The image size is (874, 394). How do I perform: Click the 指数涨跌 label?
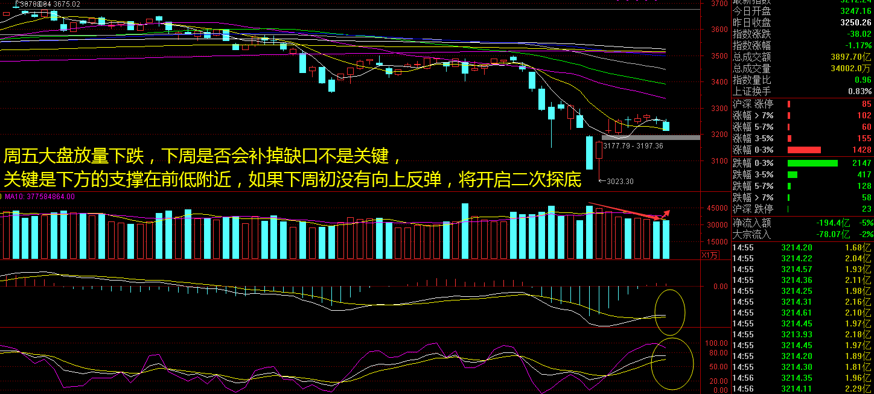click(x=751, y=34)
